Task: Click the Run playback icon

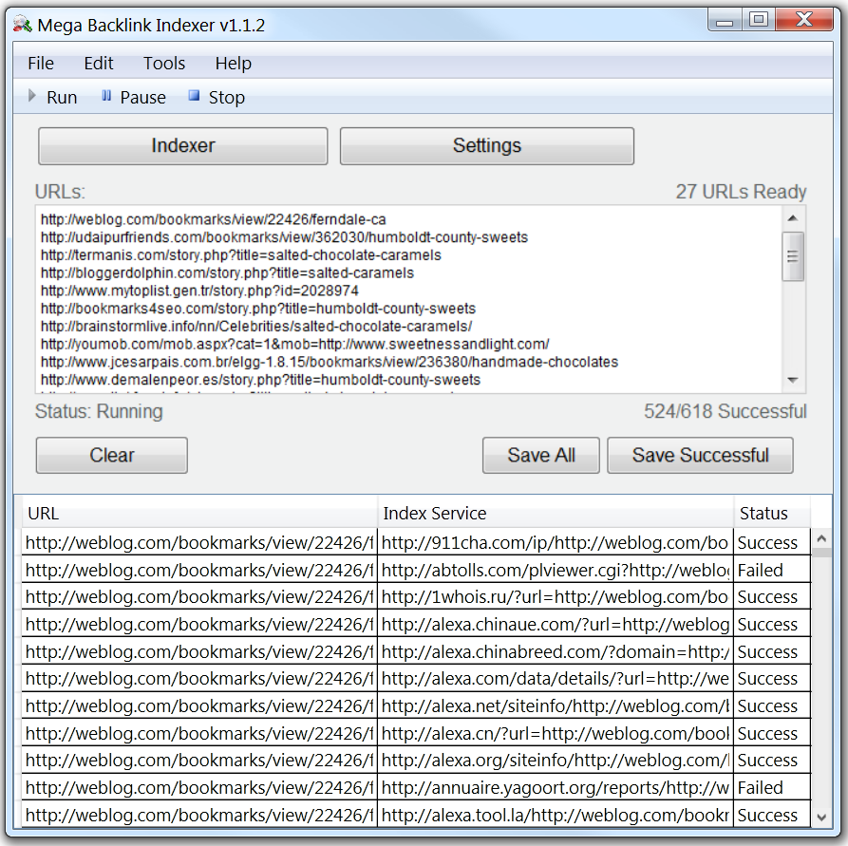Action: point(31,96)
